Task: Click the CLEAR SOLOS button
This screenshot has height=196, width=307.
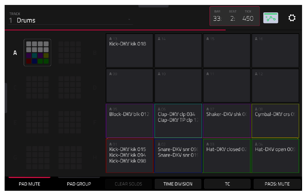Action: coord(129,184)
